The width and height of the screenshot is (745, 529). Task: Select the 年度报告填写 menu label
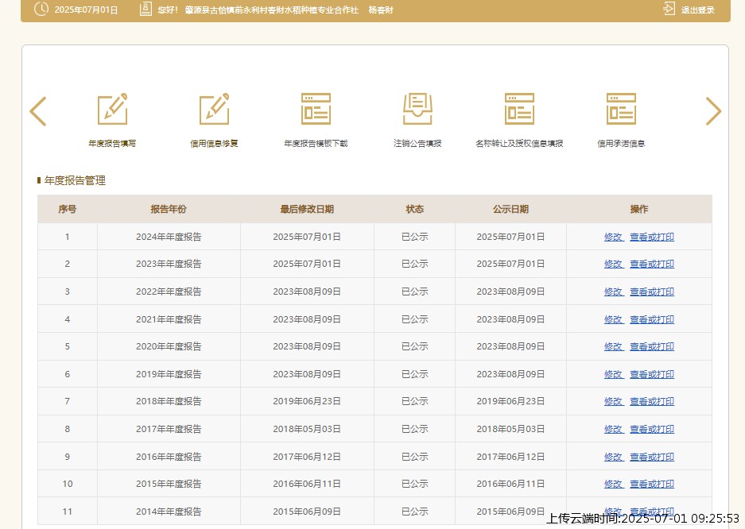tap(112, 143)
